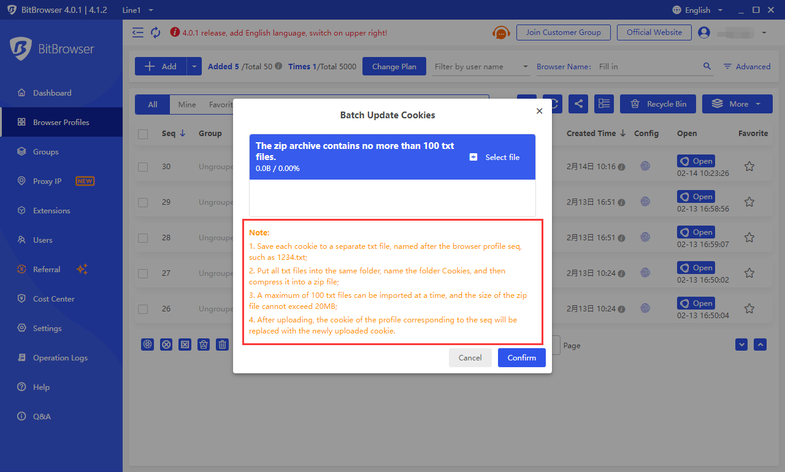
Task: Open browser profile 30
Action: (x=696, y=161)
